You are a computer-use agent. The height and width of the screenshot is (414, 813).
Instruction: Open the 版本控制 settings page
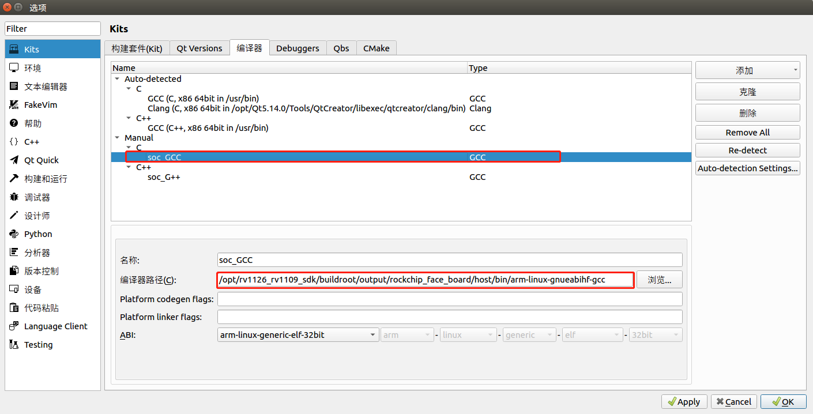click(37, 270)
